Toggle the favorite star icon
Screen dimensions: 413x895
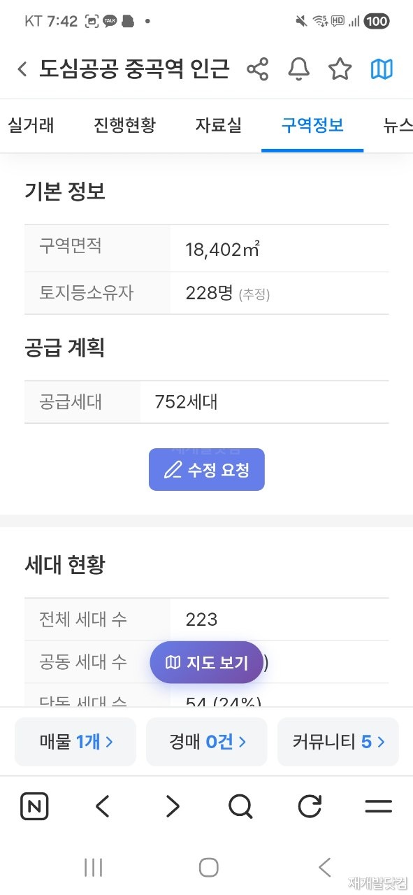(x=340, y=69)
